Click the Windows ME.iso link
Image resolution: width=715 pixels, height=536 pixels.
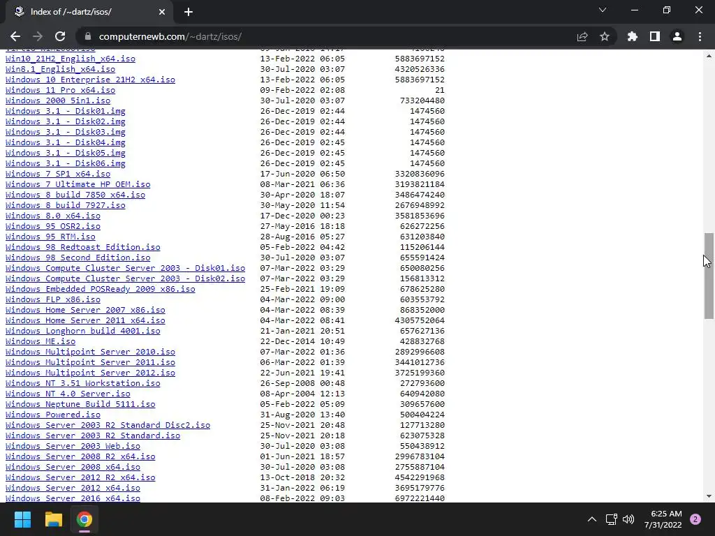coord(40,342)
